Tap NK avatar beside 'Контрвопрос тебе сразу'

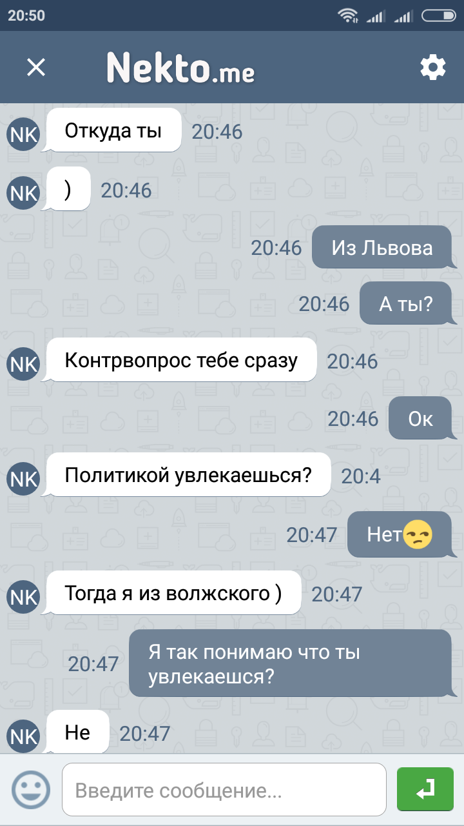23,364
